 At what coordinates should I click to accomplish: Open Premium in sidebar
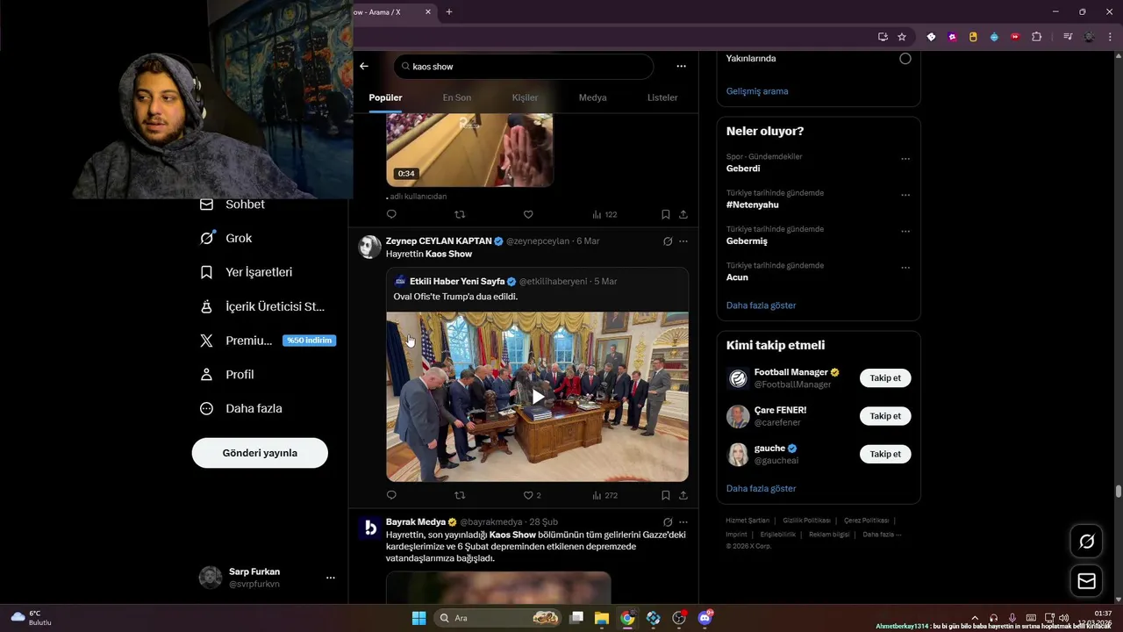pos(267,341)
